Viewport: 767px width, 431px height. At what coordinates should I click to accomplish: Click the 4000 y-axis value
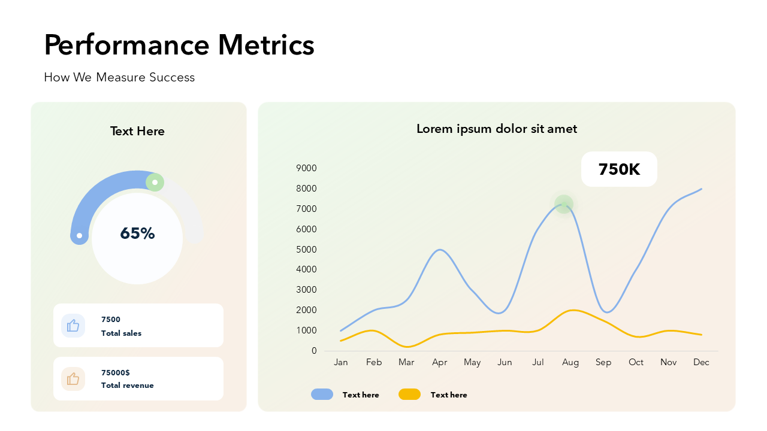306,269
